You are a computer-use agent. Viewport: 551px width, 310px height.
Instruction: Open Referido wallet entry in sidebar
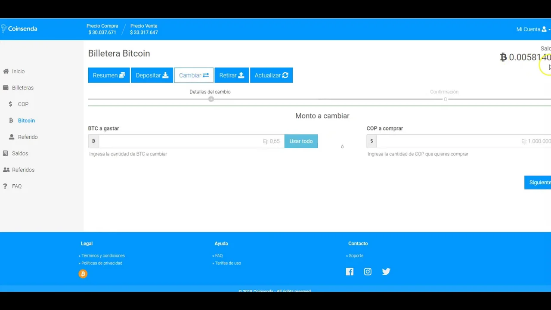point(28,137)
